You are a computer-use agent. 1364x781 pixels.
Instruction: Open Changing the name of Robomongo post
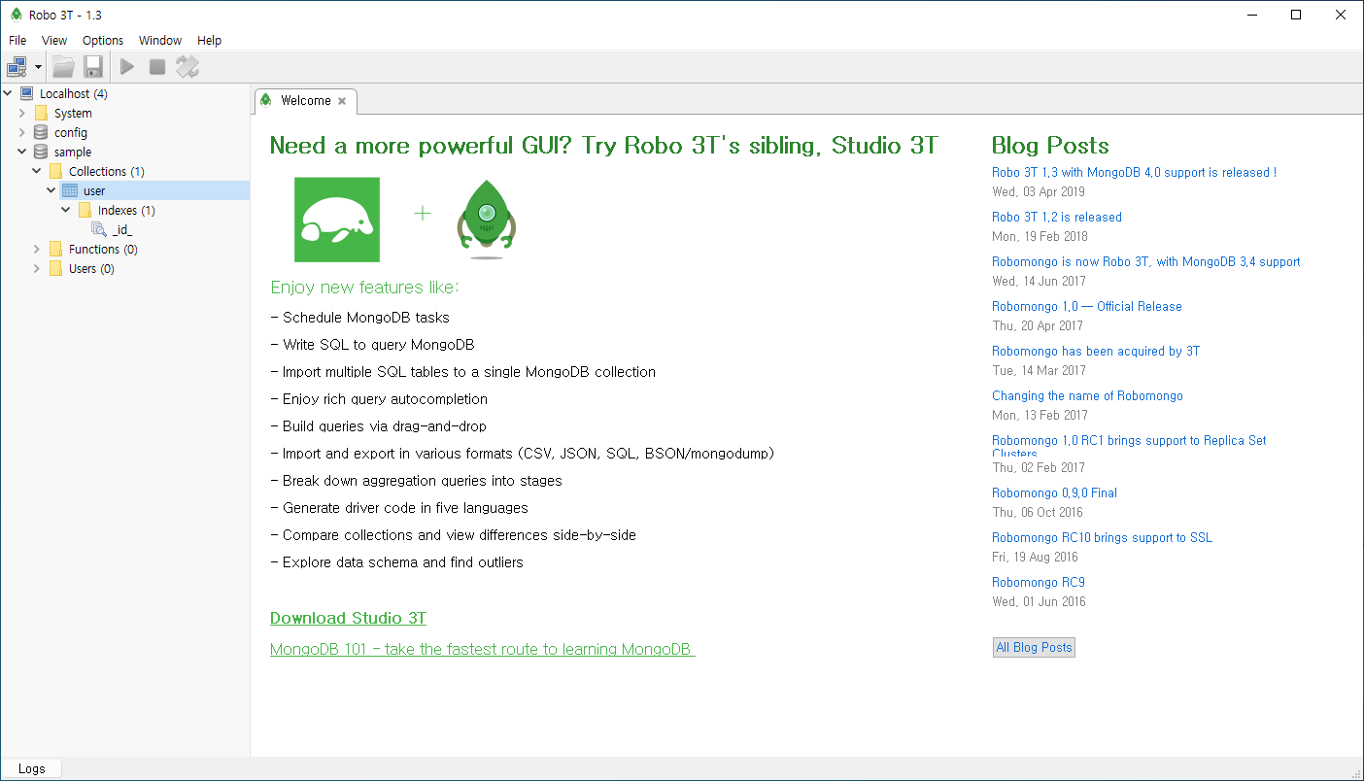tap(1087, 395)
